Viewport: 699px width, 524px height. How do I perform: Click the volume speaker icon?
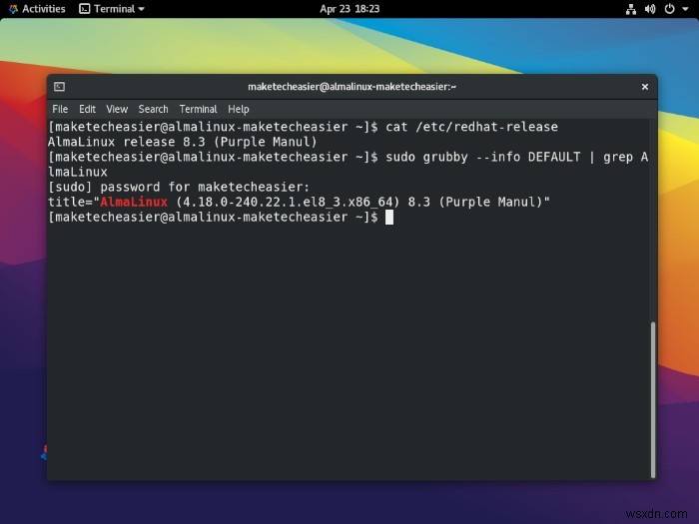[x=650, y=9]
